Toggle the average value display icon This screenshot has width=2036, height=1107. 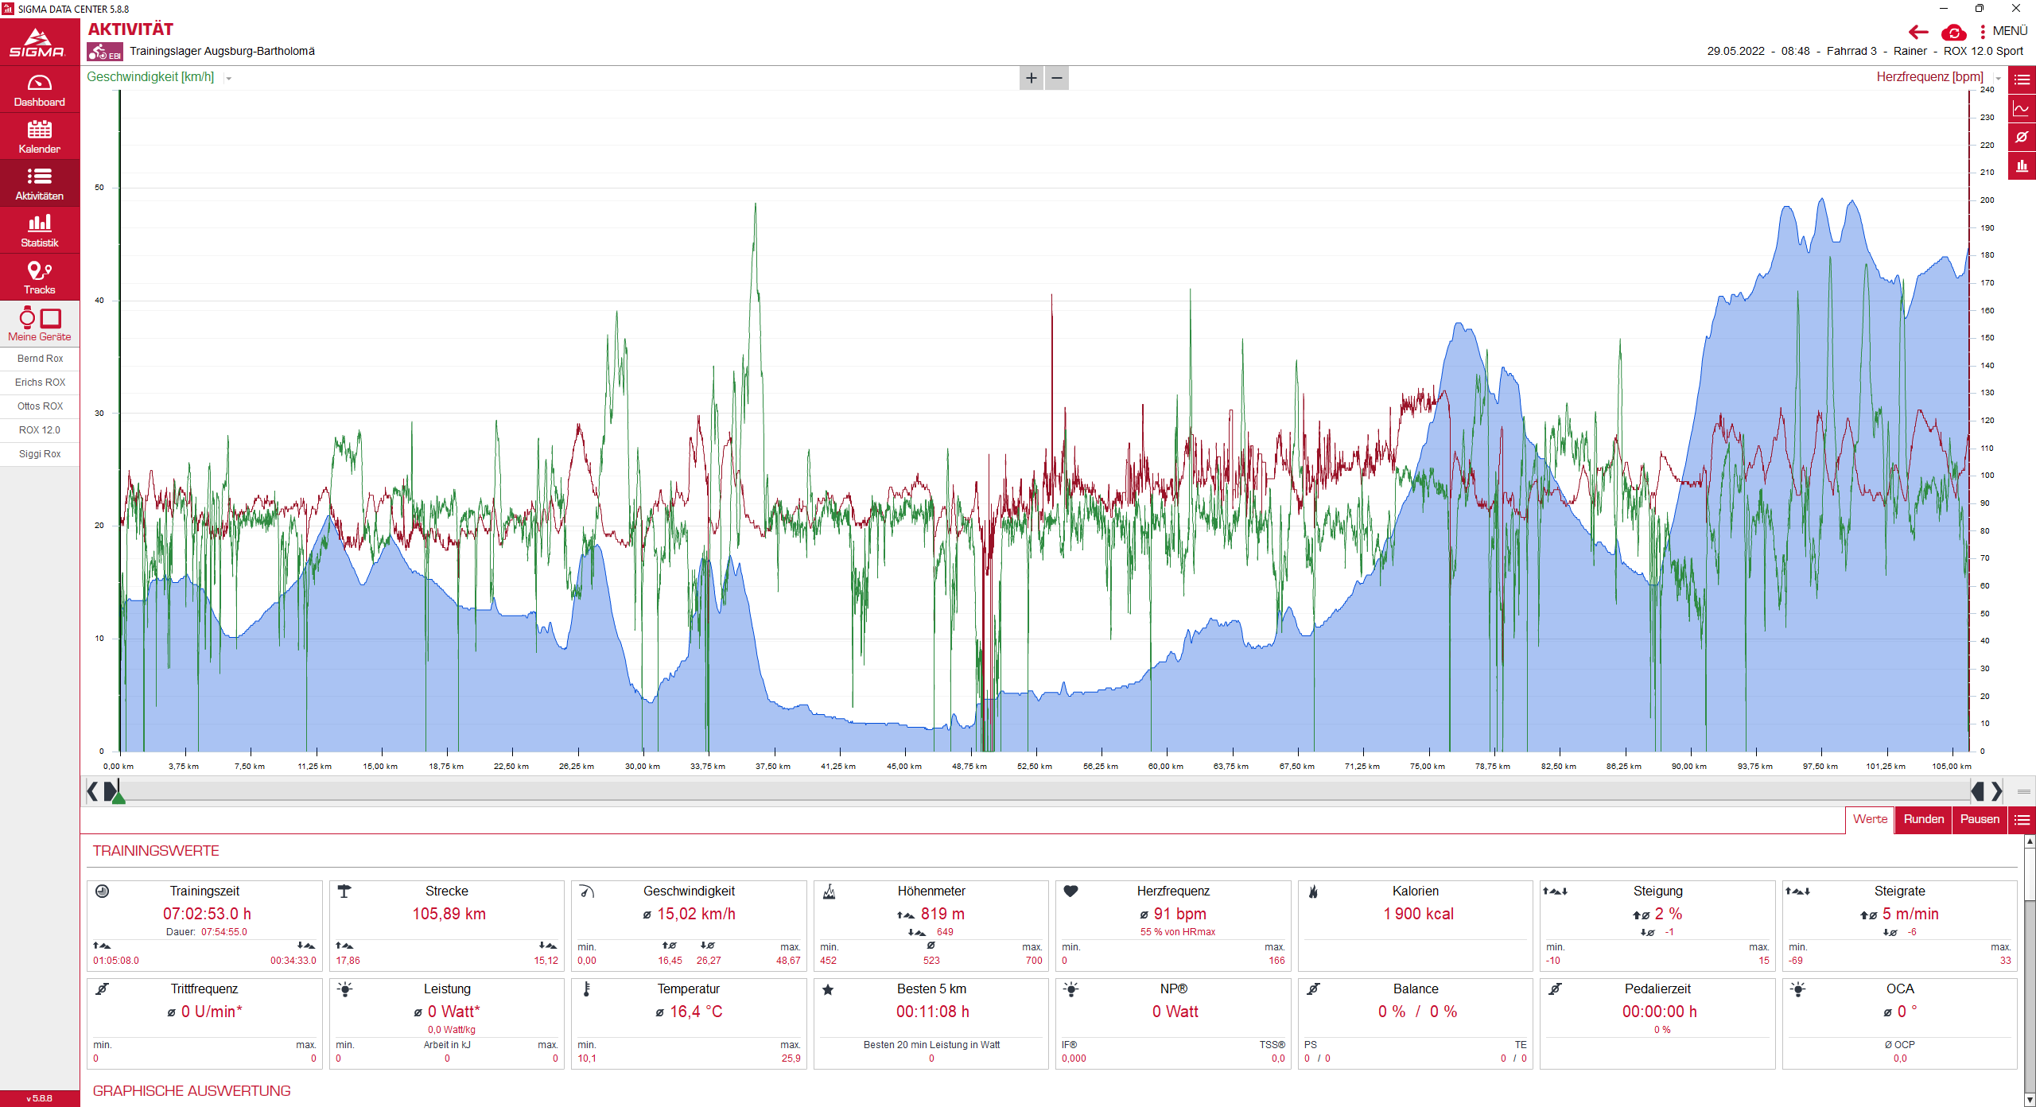[2022, 137]
